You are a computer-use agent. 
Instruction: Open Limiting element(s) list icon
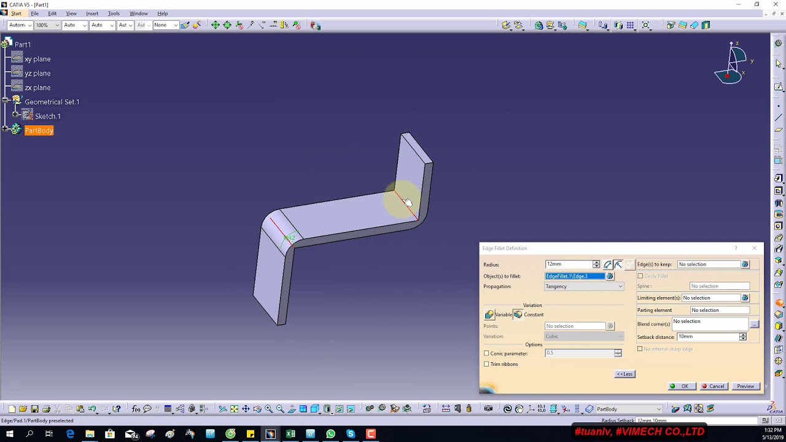coord(745,298)
